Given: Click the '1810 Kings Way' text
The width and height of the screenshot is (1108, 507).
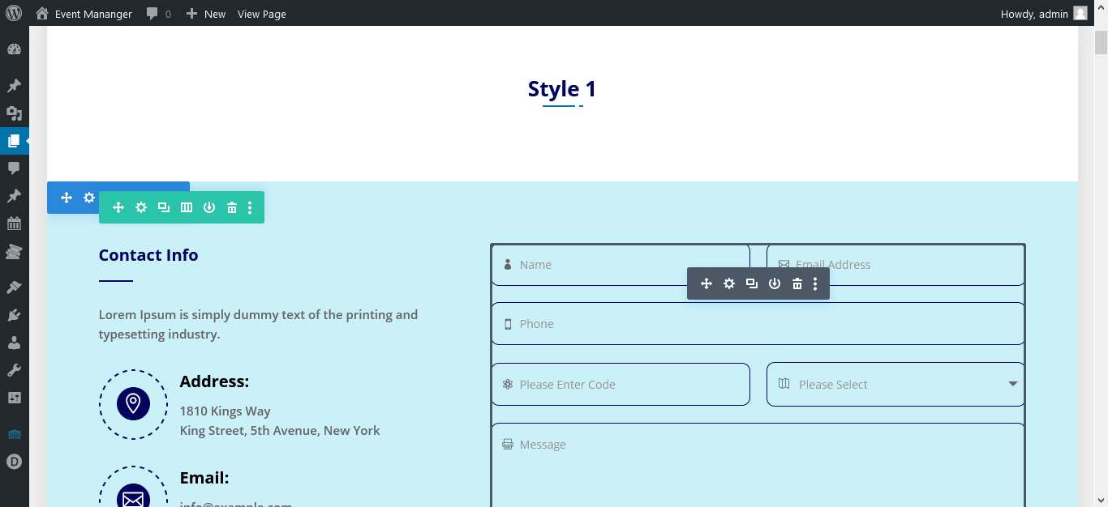Looking at the screenshot, I should [x=225, y=411].
